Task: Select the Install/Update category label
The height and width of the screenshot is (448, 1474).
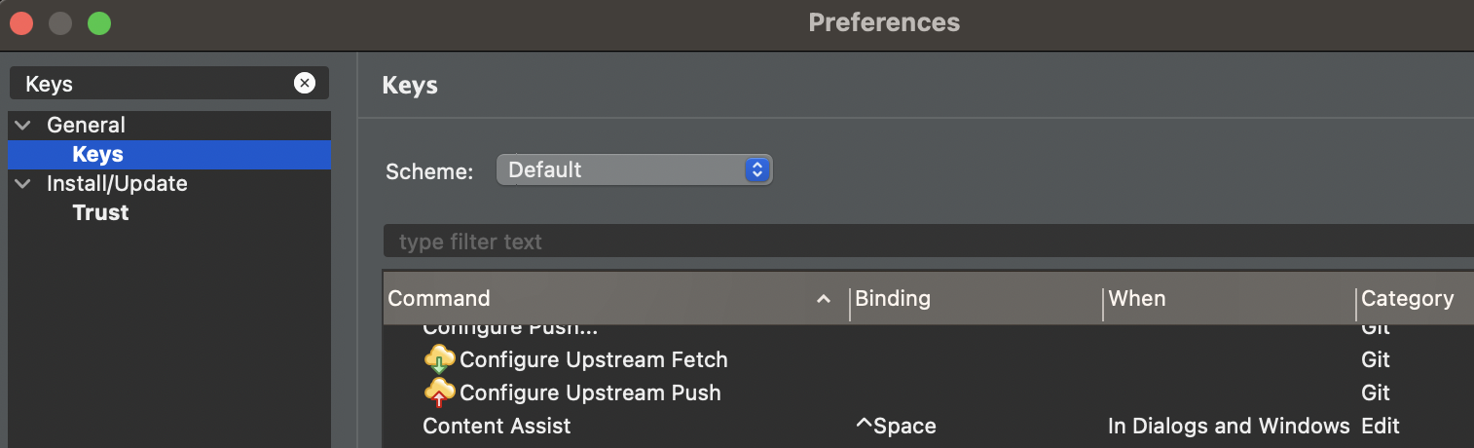Action: coord(117,184)
